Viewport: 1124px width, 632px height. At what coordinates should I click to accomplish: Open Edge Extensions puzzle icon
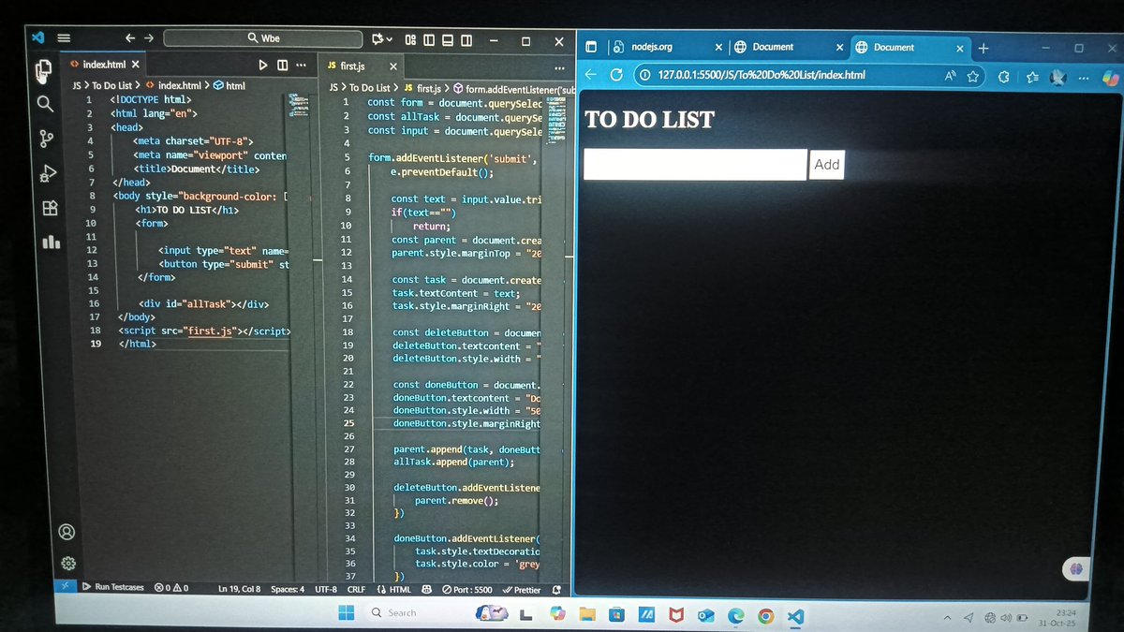(x=1005, y=77)
